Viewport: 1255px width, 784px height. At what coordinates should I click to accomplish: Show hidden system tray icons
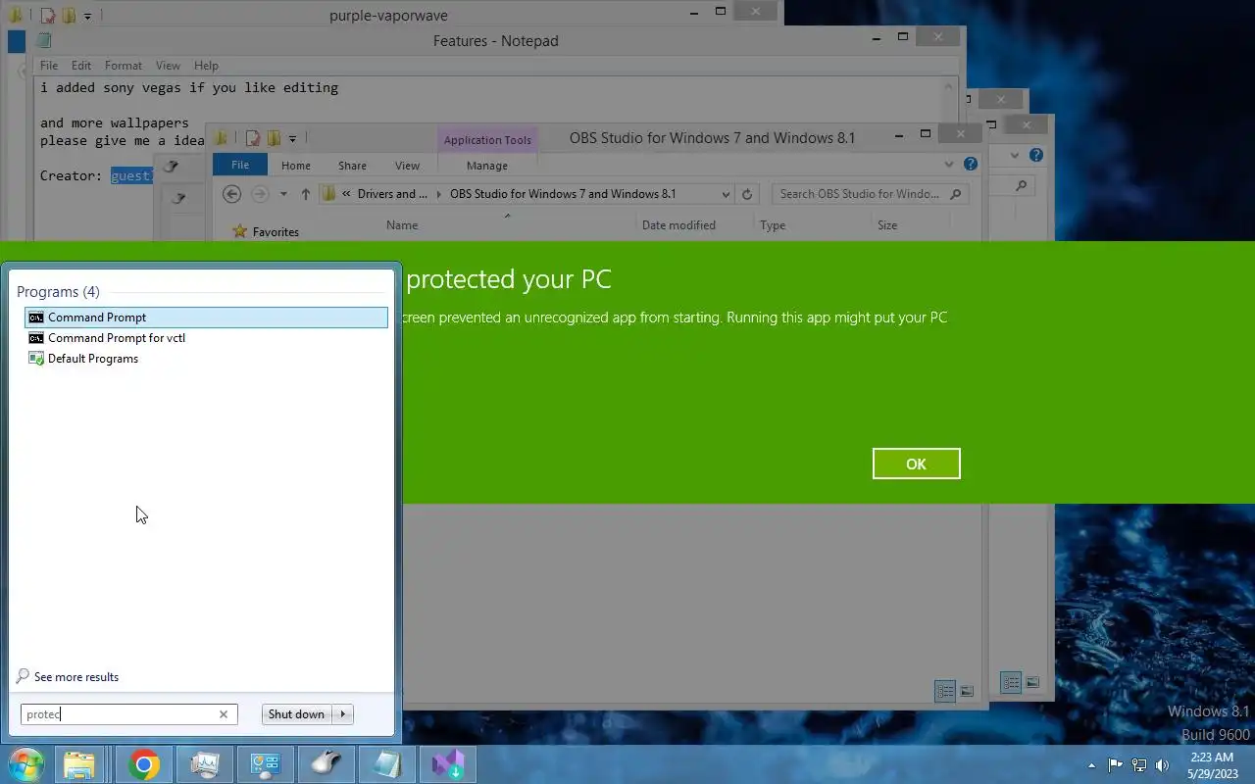coord(1091,765)
